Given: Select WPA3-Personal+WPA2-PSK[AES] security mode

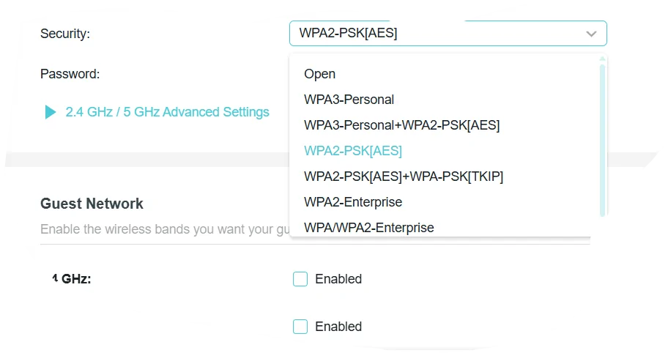Looking at the screenshot, I should 402,125.
